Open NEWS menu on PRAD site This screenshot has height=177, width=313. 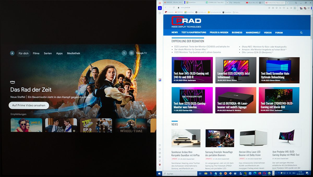coord(174,33)
